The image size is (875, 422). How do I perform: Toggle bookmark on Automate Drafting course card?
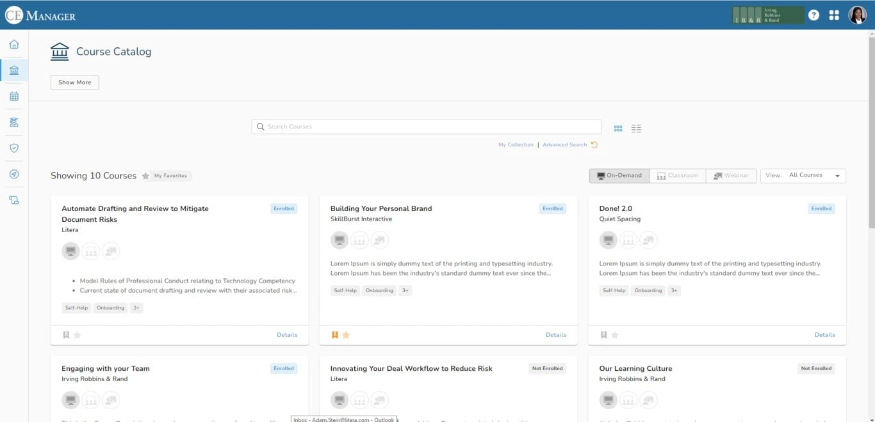pyautogui.click(x=66, y=335)
